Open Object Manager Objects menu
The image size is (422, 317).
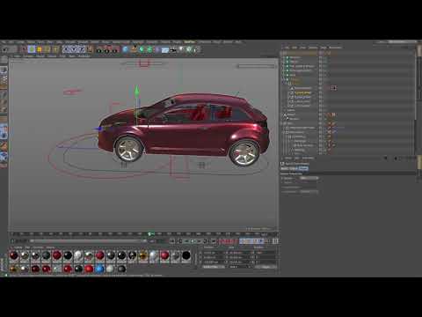313,48
